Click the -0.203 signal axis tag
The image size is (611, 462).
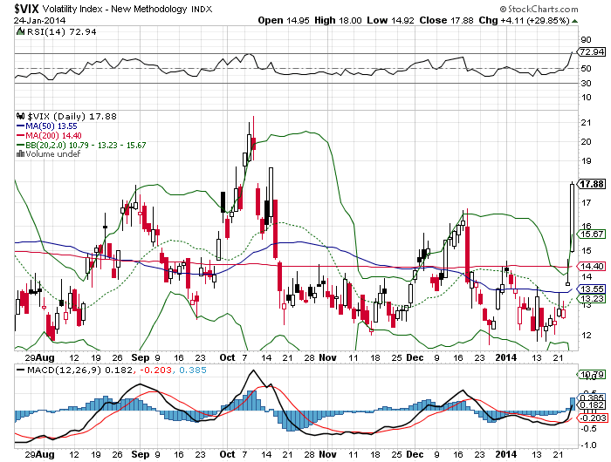click(x=592, y=418)
